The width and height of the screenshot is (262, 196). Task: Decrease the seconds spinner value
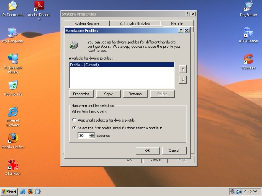pyautogui.click(x=92, y=137)
